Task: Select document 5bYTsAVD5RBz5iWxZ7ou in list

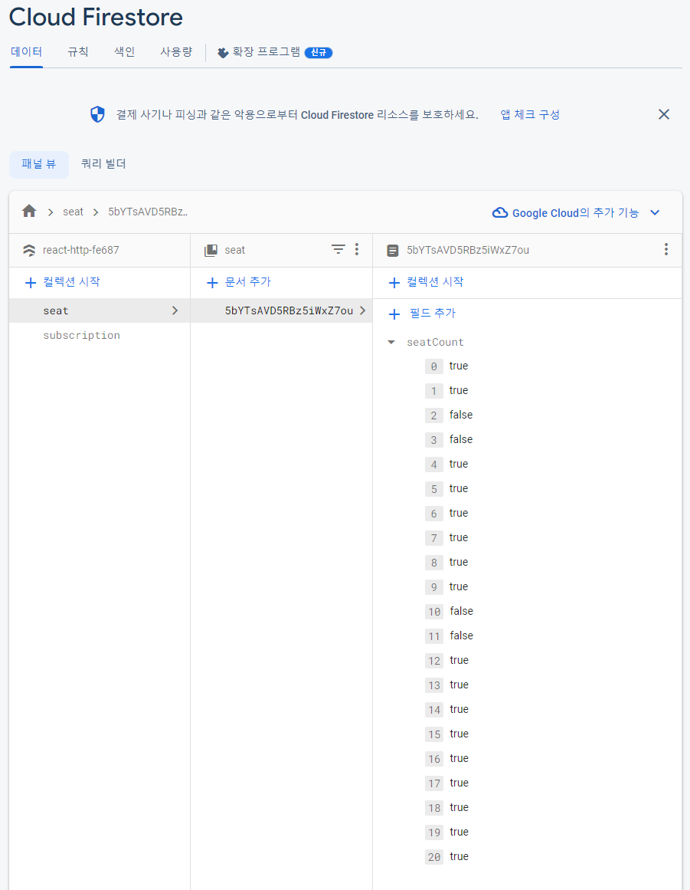Action: point(281,310)
